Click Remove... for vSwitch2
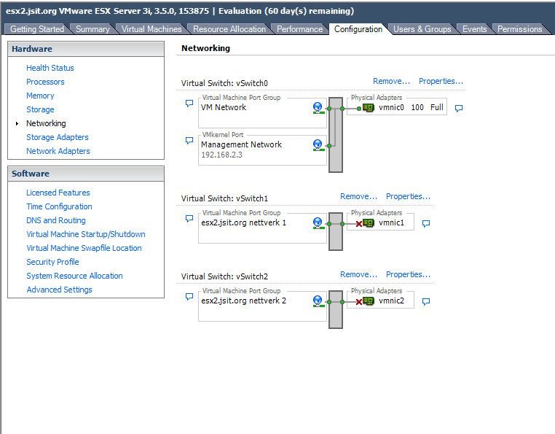Image resolution: width=555 pixels, height=434 pixels. point(358,274)
